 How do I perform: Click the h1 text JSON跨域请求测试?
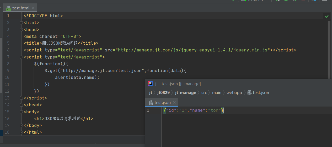point(62,119)
